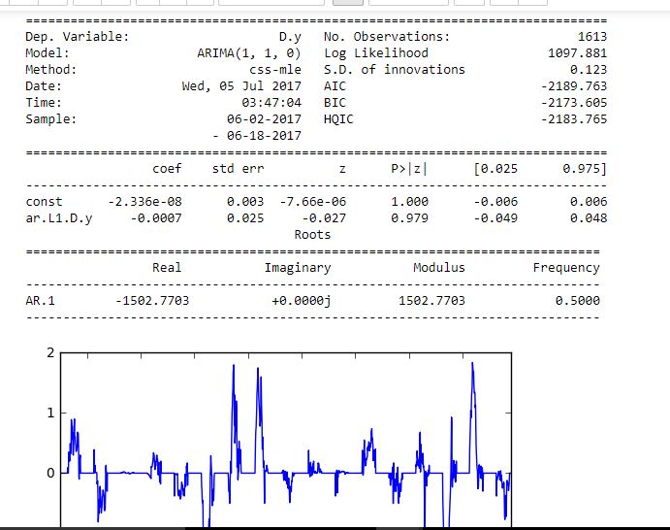Click the 'coef' column header

coord(167,169)
